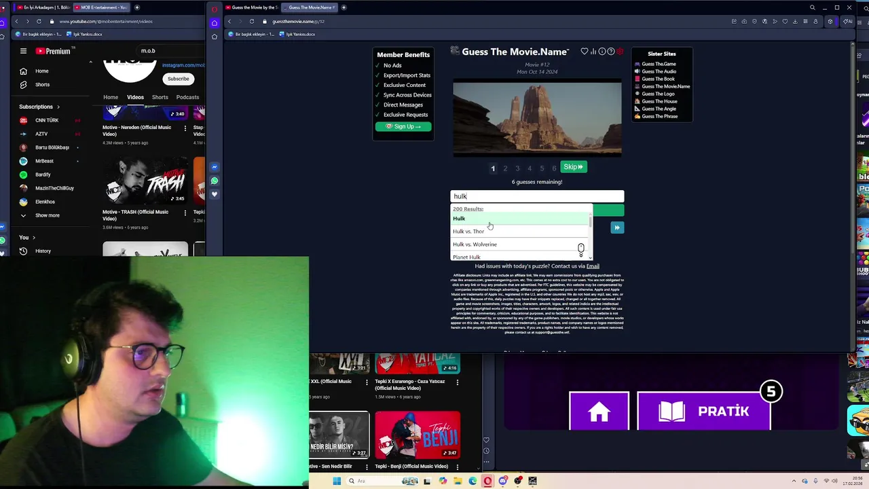Open the help question-mark icon

(x=611, y=52)
